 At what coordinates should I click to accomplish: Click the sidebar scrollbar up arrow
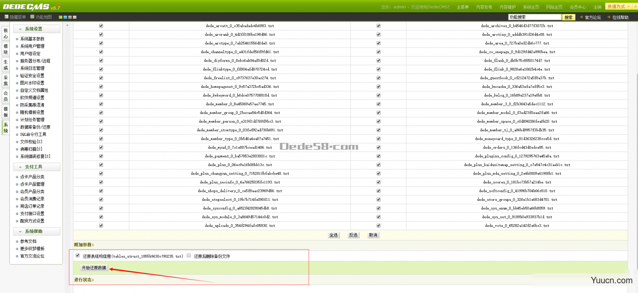tap(67, 25)
